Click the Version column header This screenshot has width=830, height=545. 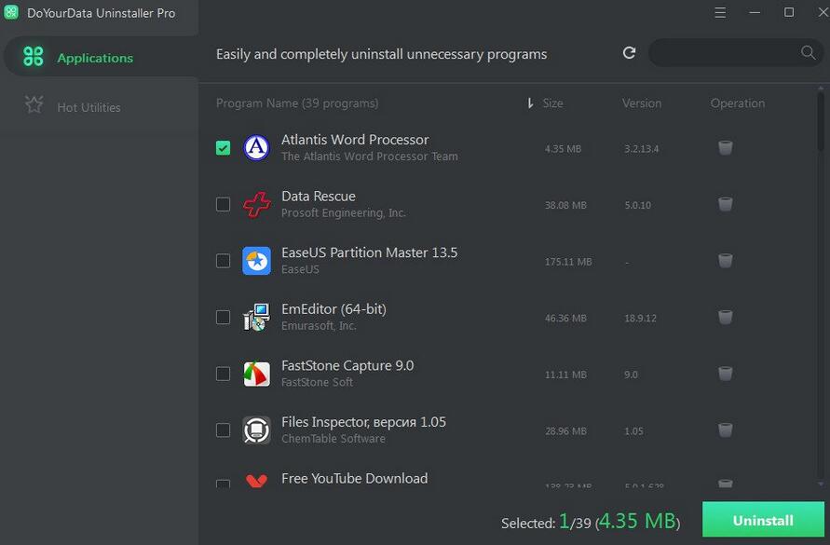coord(642,103)
